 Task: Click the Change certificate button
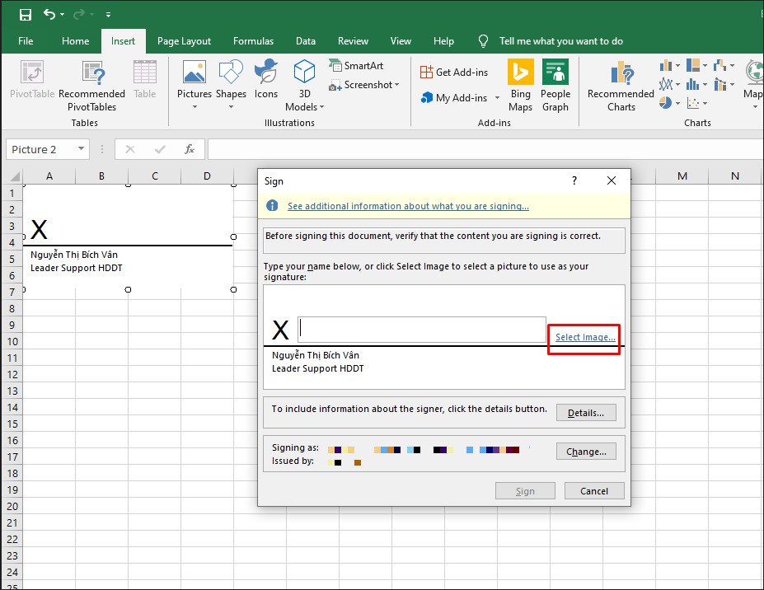pos(586,452)
